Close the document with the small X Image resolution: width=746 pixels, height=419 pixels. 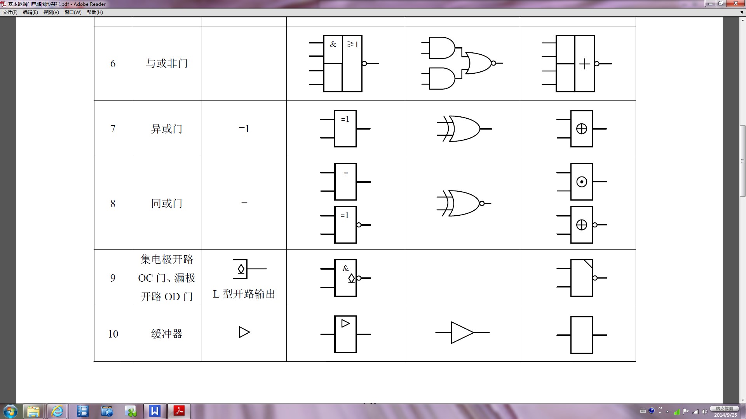[742, 12]
